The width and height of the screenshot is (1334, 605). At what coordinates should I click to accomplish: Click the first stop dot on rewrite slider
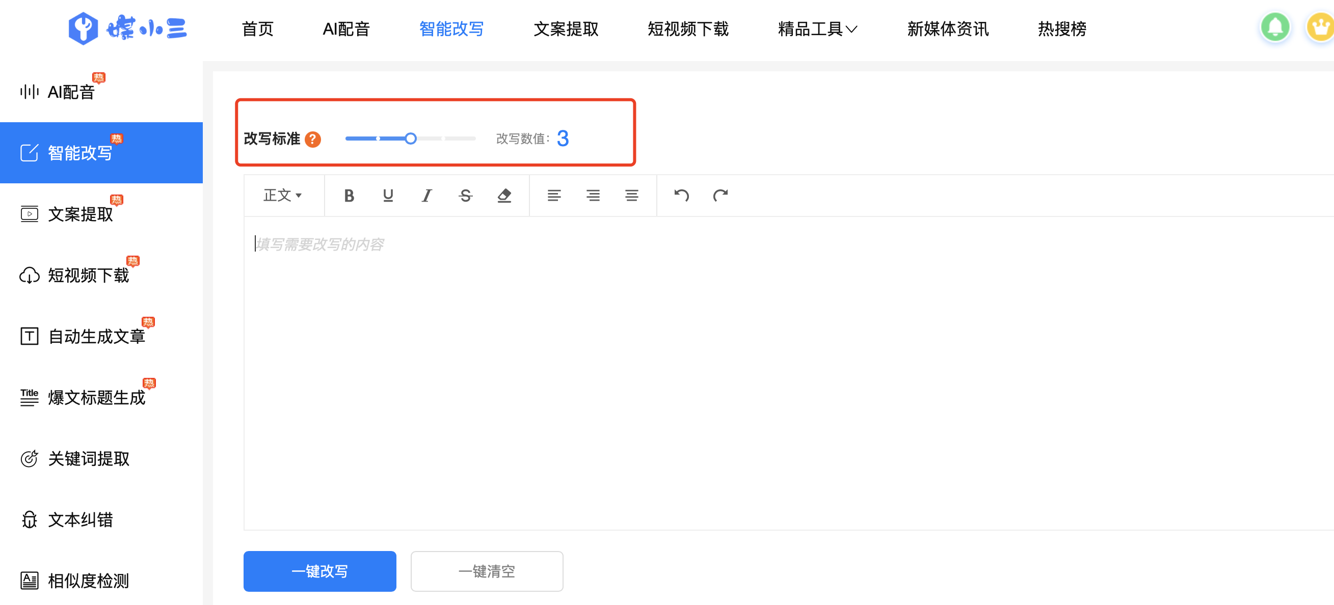point(379,138)
